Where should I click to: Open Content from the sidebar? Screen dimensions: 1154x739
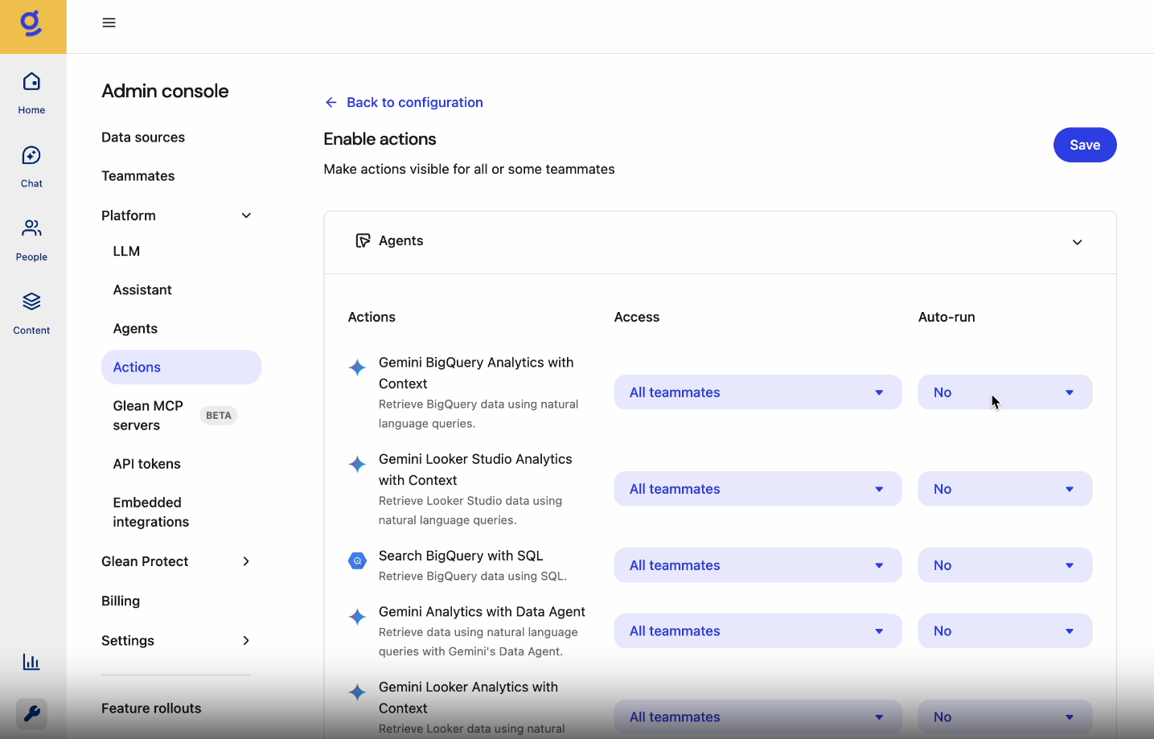click(31, 313)
